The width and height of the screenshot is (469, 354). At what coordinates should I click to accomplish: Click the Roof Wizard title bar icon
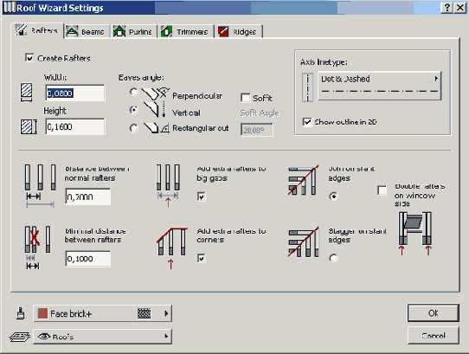click(x=10, y=8)
